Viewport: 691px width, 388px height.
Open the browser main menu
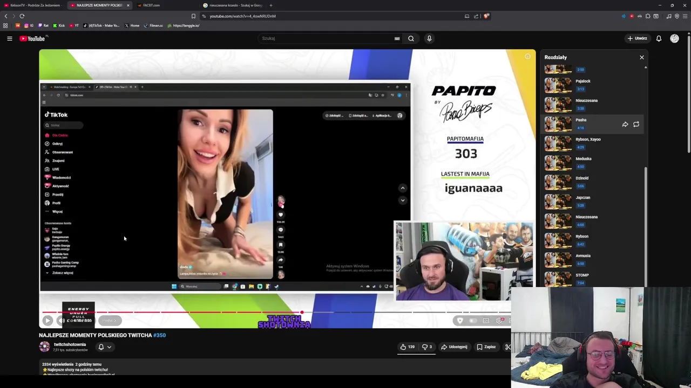[685, 16]
